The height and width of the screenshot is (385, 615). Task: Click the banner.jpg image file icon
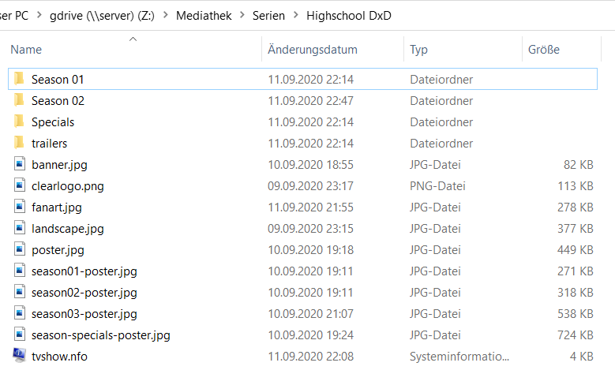(x=19, y=164)
